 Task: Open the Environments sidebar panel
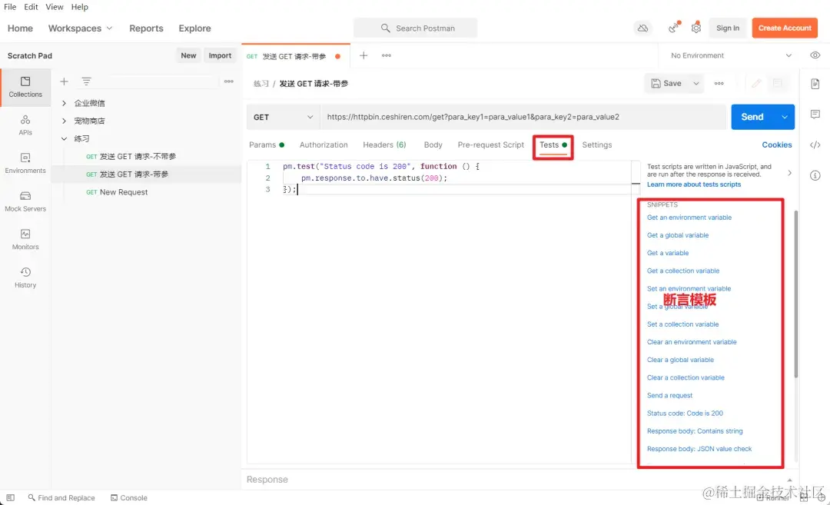pos(25,163)
